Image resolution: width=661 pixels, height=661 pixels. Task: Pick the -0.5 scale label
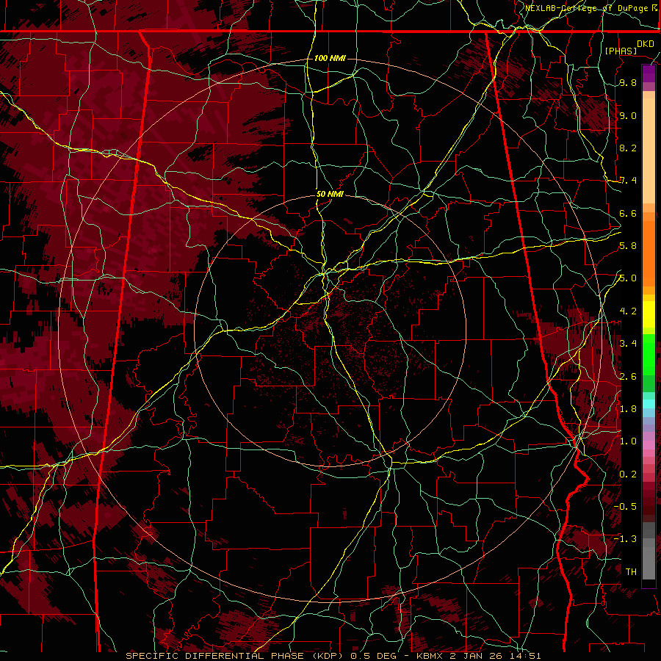pyautogui.click(x=625, y=506)
